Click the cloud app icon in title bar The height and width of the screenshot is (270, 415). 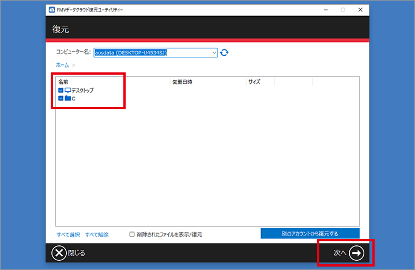tap(52, 10)
